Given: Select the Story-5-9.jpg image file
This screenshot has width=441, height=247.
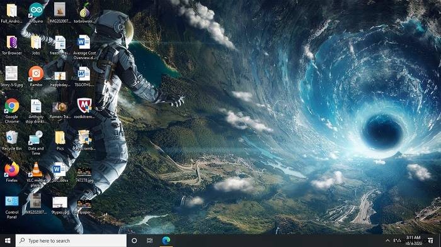Looking at the screenshot, I should pos(11,74).
